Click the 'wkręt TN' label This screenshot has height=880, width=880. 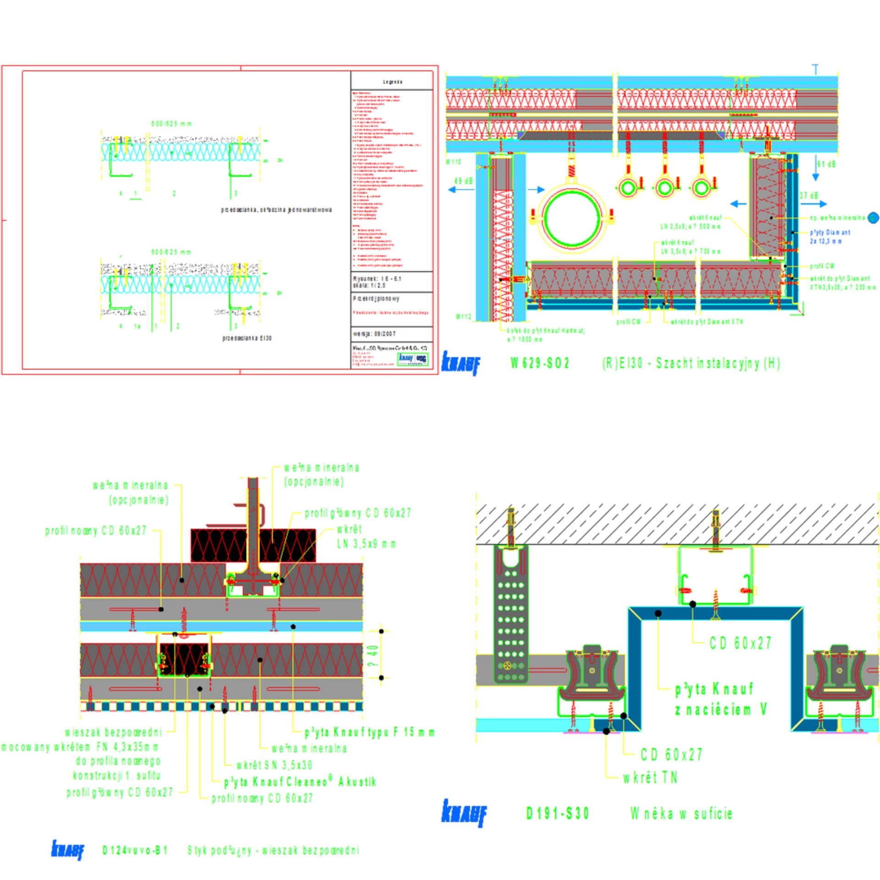[649, 777]
